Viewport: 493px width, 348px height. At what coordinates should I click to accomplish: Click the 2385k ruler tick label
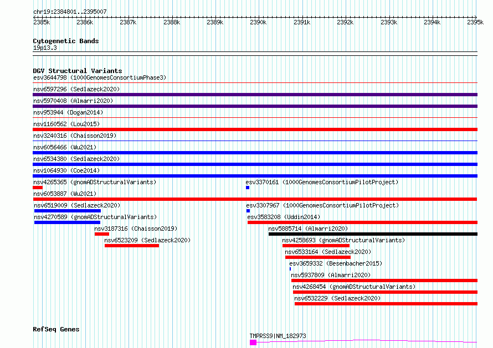click(42, 22)
